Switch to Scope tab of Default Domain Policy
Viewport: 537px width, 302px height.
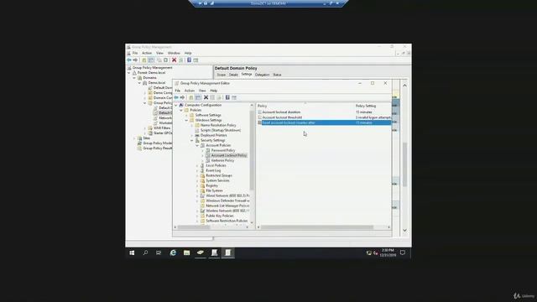222,75
